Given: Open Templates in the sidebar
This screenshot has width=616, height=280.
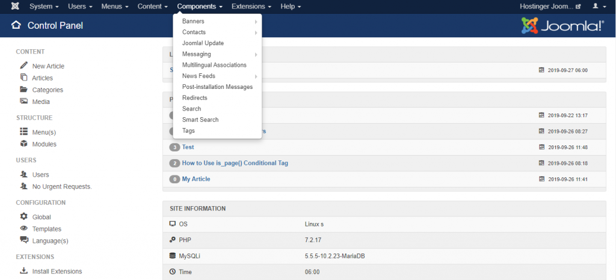Looking at the screenshot, I should pyautogui.click(x=47, y=229).
